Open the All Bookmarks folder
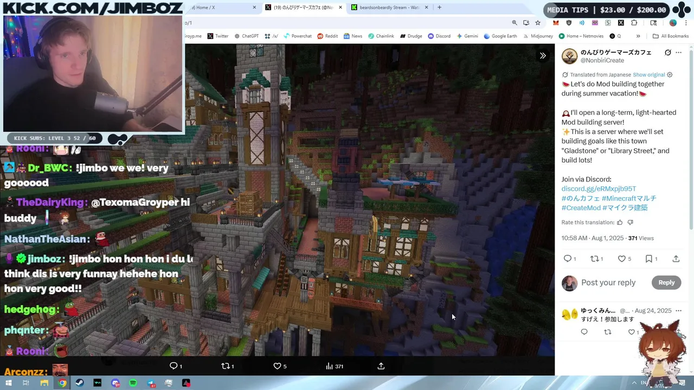The height and width of the screenshot is (390, 694). tap(671, 36)
